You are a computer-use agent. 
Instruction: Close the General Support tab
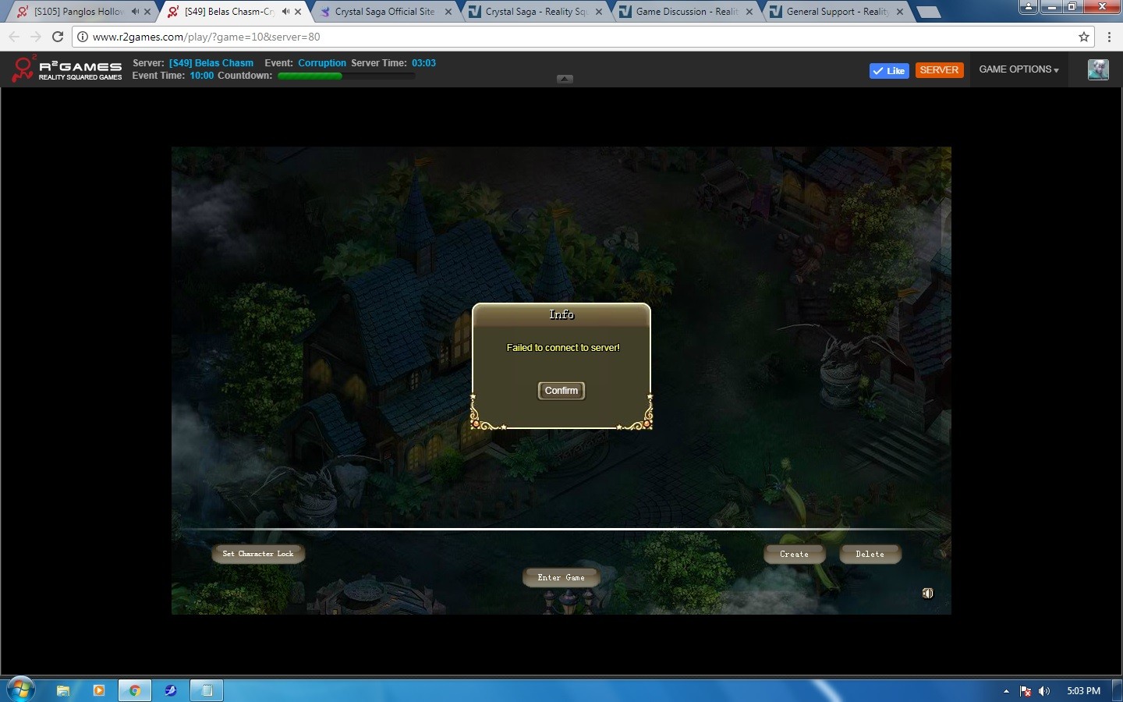coord(900,12)
